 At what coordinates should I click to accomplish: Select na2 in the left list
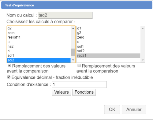[x=39, y=47]
